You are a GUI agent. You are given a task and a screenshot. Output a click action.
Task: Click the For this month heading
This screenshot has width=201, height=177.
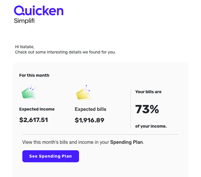pos(34,75)
